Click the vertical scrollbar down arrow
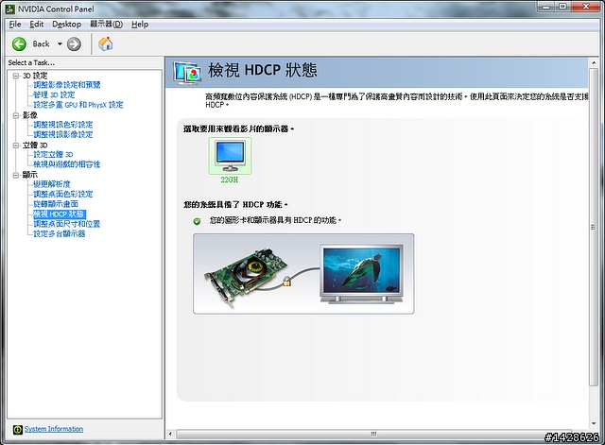 click(x=594, y=424)
